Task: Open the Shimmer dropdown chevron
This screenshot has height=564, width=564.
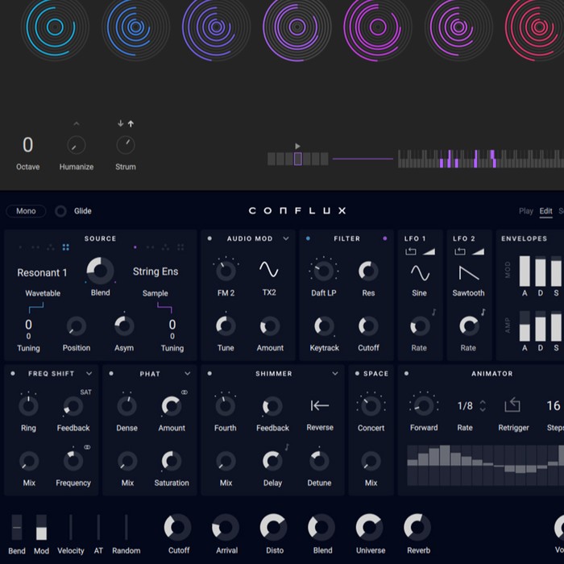Action: (x=335, y=374)
